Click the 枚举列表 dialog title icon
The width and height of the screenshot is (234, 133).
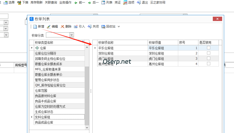tap(32, 19)
